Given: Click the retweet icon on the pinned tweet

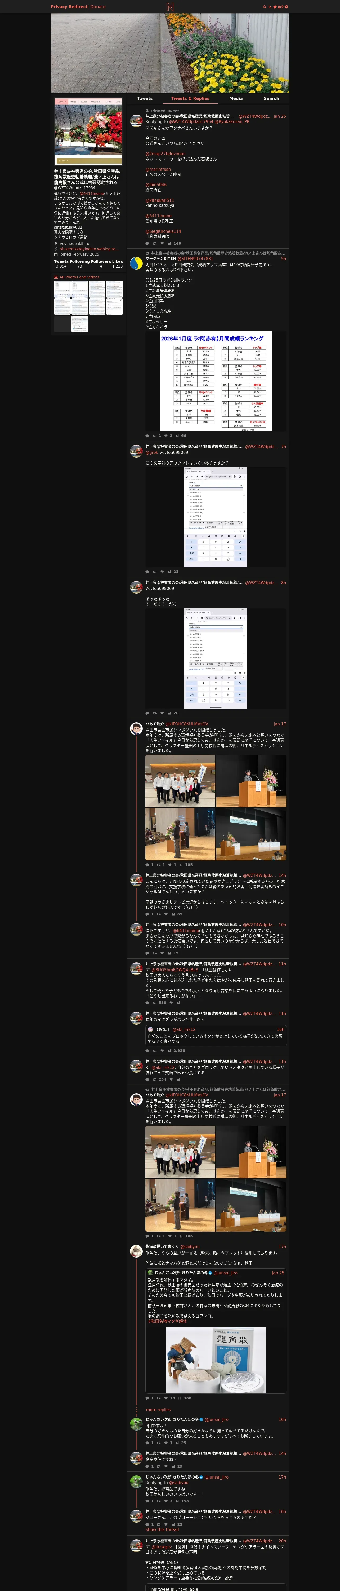Looking at the screenshot, I should point(154,243).
